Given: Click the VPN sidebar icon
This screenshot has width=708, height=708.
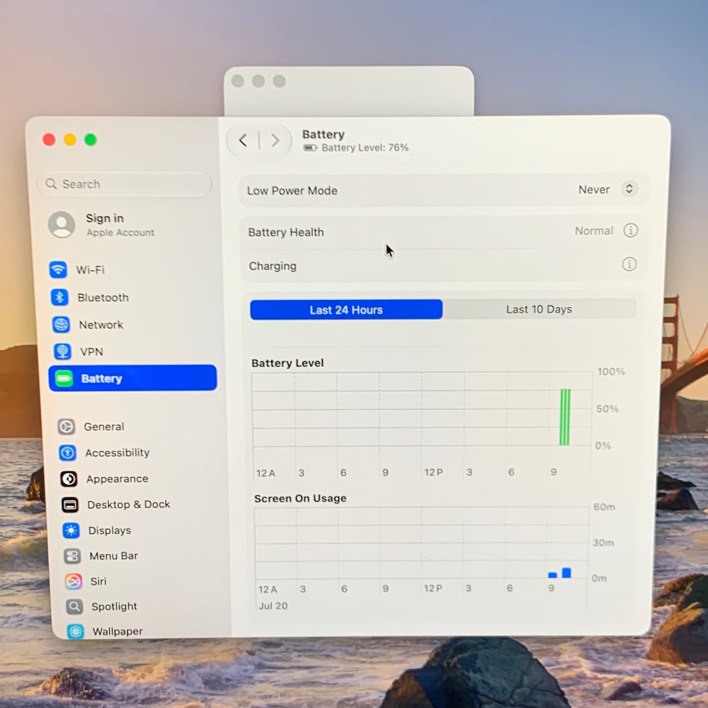Looking at the screenshot, I should [62, 351].
